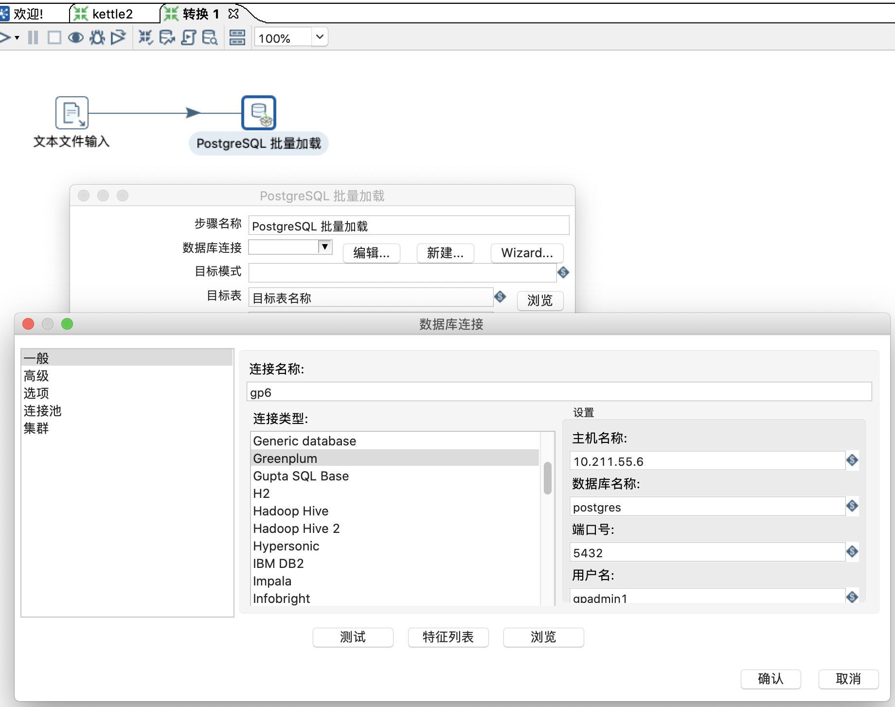Click variable icon next to 目标模式

tap(563, 272)
